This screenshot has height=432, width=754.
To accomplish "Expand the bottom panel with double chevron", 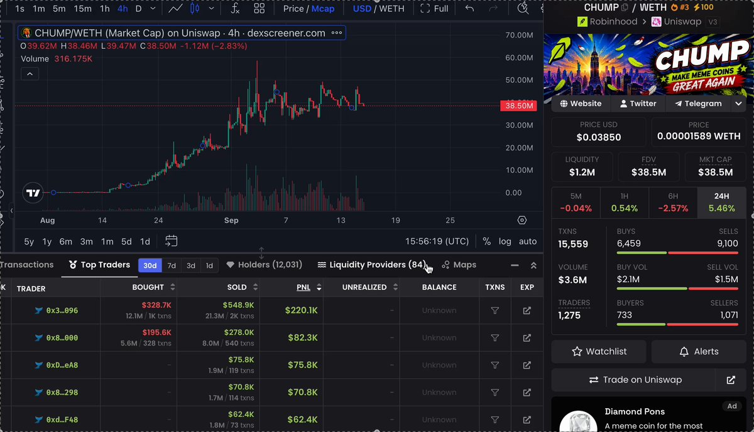I will tap(533, 265).
